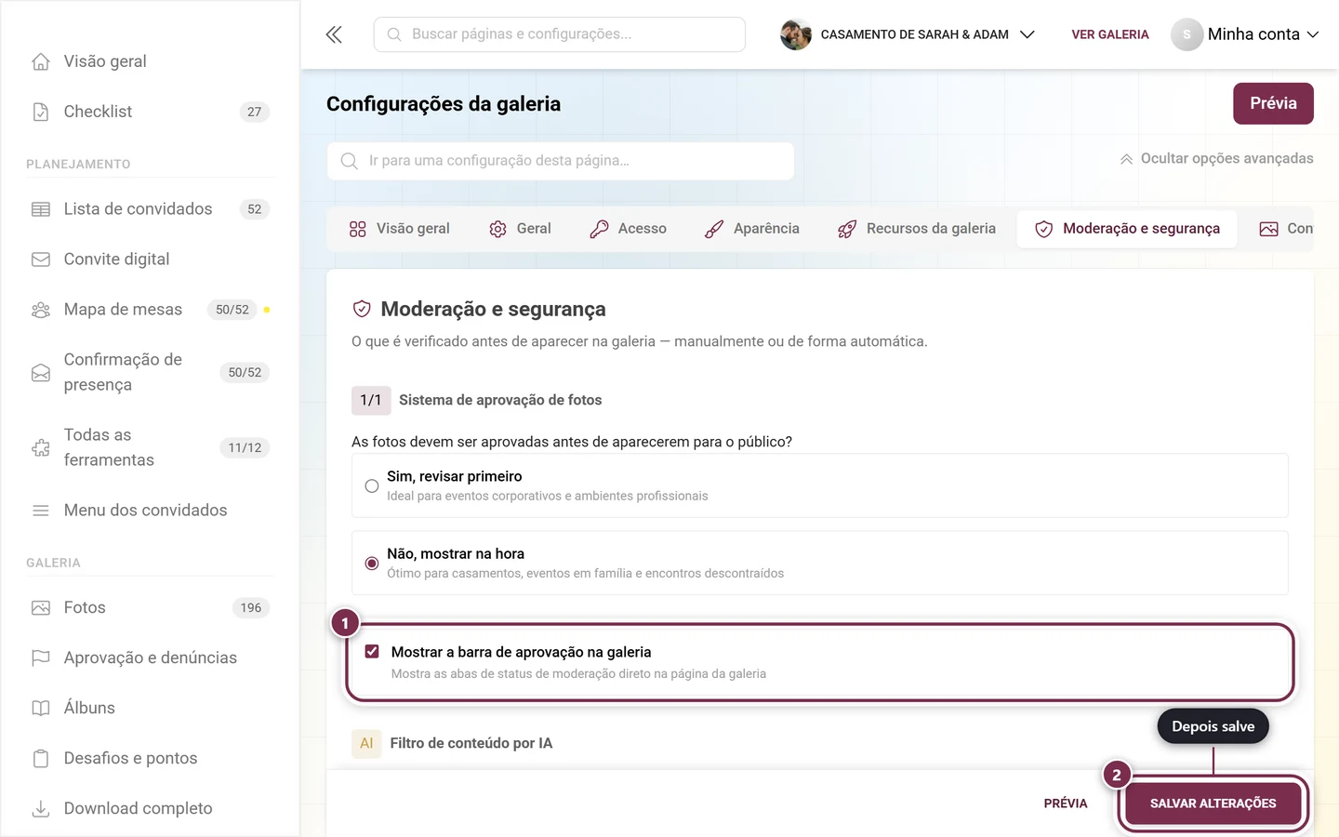Viewport: 1339px width, 837px height.
Task: Open the Geral settings tab
Action: (521, 229)
